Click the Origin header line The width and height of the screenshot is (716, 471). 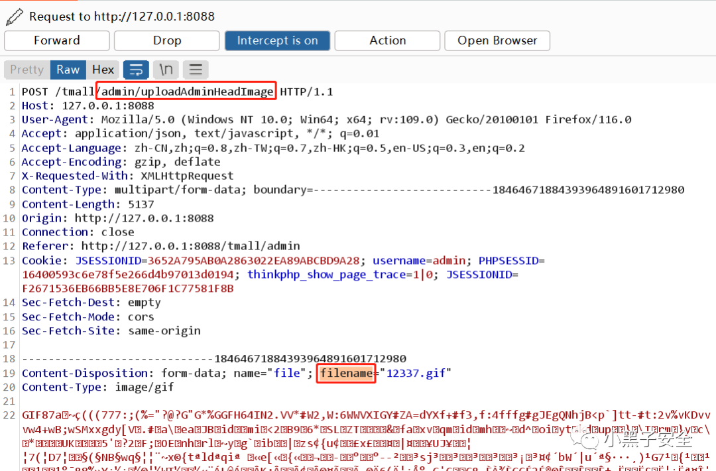pyautogui.click(x=118, y=218)
